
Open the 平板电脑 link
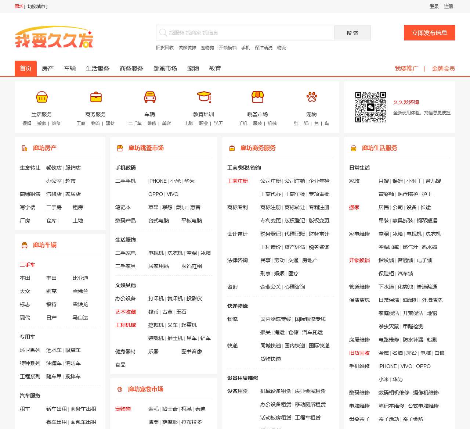tap(192, 221)
